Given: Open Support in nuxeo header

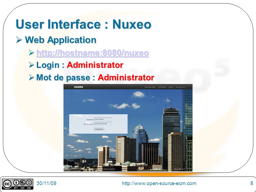Looking at the screenshot, I should click(x=171, y=87).
